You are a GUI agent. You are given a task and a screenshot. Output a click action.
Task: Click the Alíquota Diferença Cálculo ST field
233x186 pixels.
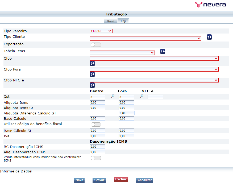127,113
